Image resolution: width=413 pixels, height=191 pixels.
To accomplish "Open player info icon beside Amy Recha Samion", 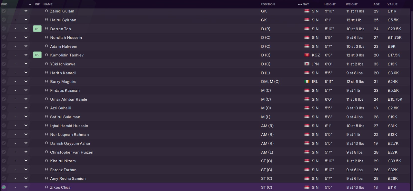I will tap(46, 178).
